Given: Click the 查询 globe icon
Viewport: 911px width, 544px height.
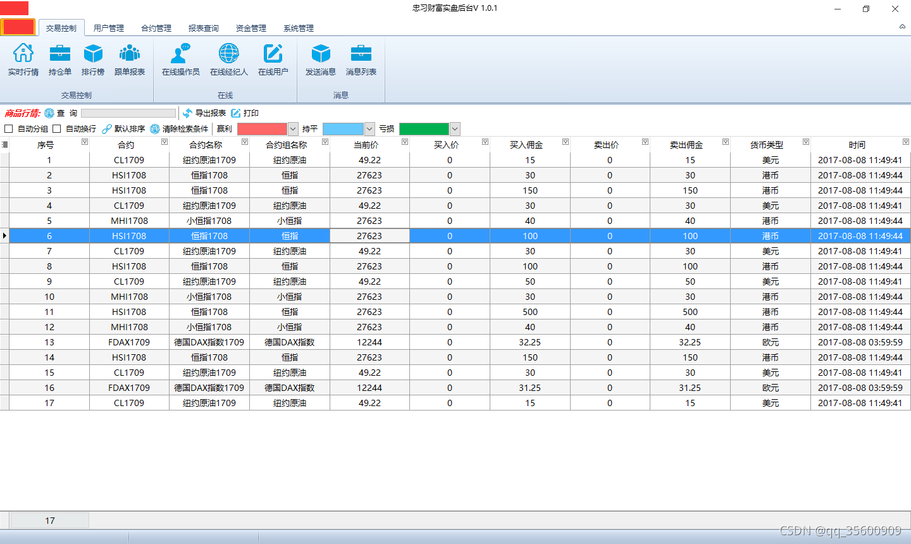Looking at the screenshot, I should [x=49, y=113].
